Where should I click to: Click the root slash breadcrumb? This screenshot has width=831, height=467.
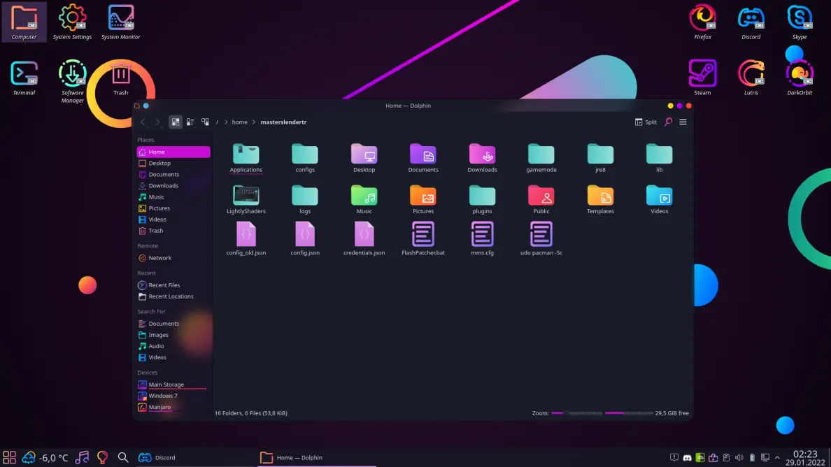point(217,122)
